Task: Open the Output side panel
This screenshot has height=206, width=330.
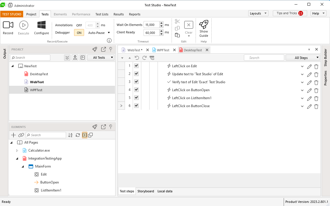Action: tap(5, 54)
